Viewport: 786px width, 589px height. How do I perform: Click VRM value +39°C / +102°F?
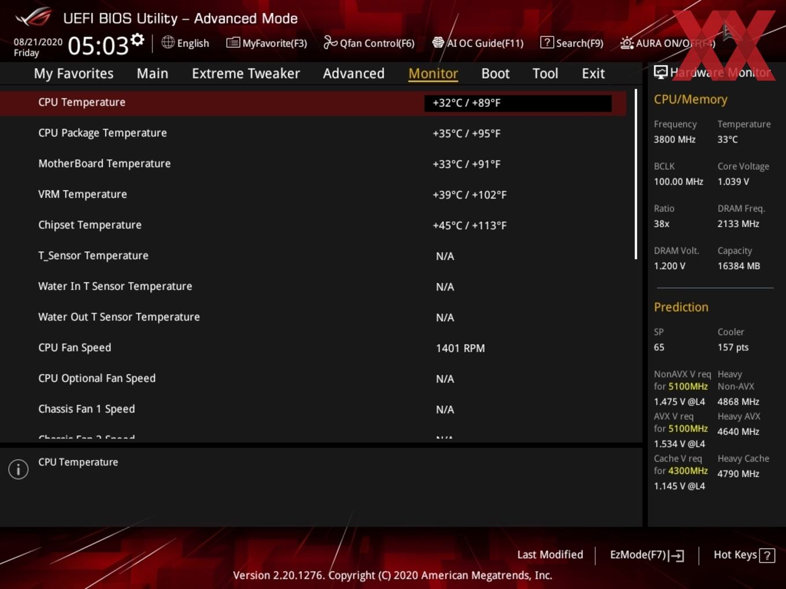(x=469, y=195)
